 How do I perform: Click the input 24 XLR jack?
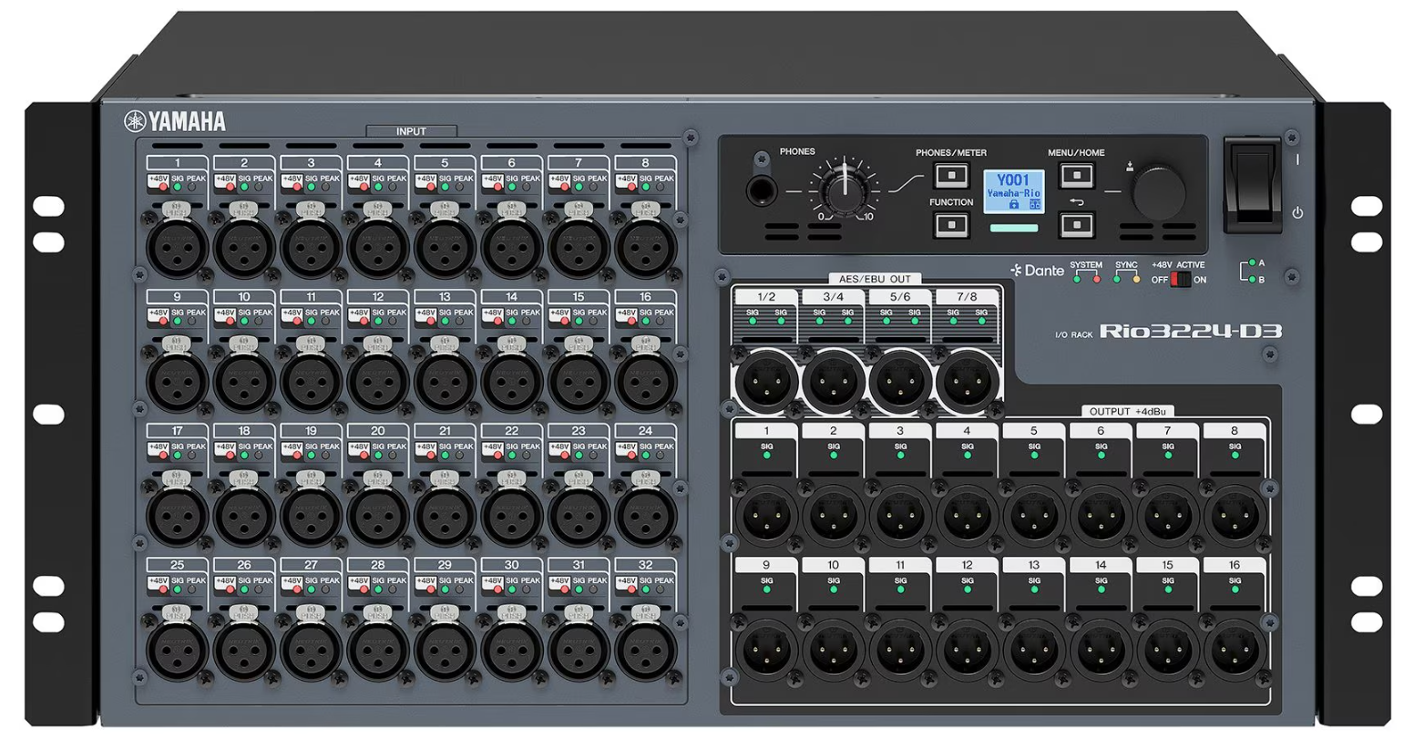[x=645, y=515]
